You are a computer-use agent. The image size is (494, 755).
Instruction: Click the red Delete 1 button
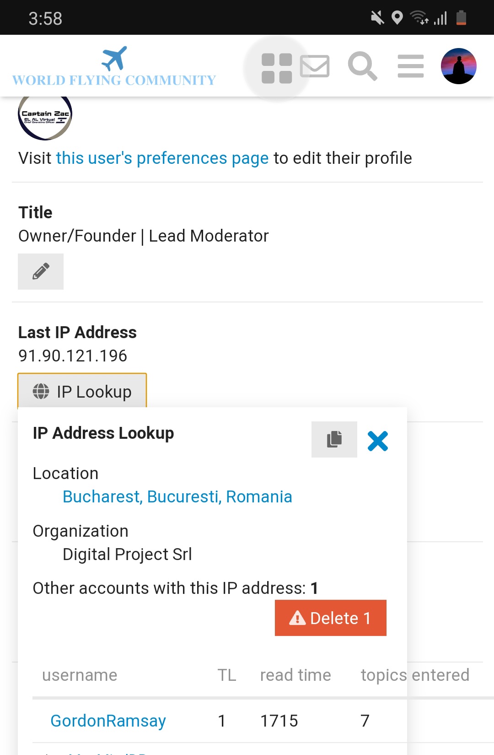(x=331, y=618)
